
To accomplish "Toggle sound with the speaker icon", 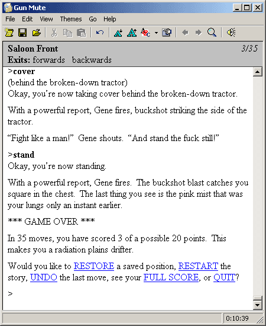I will 231,33.
